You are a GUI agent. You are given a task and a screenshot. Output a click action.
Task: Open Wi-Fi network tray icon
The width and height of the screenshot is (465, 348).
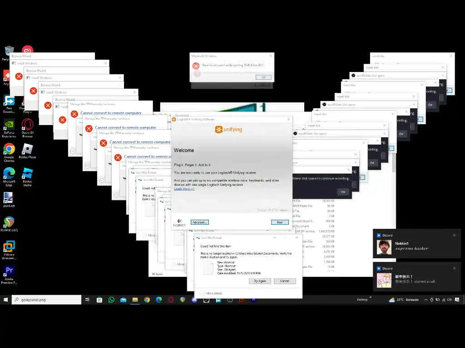tap(444, 300)
